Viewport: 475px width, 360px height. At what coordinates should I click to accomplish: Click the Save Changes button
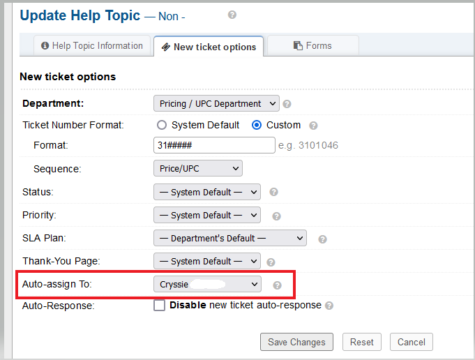point(296,342)
